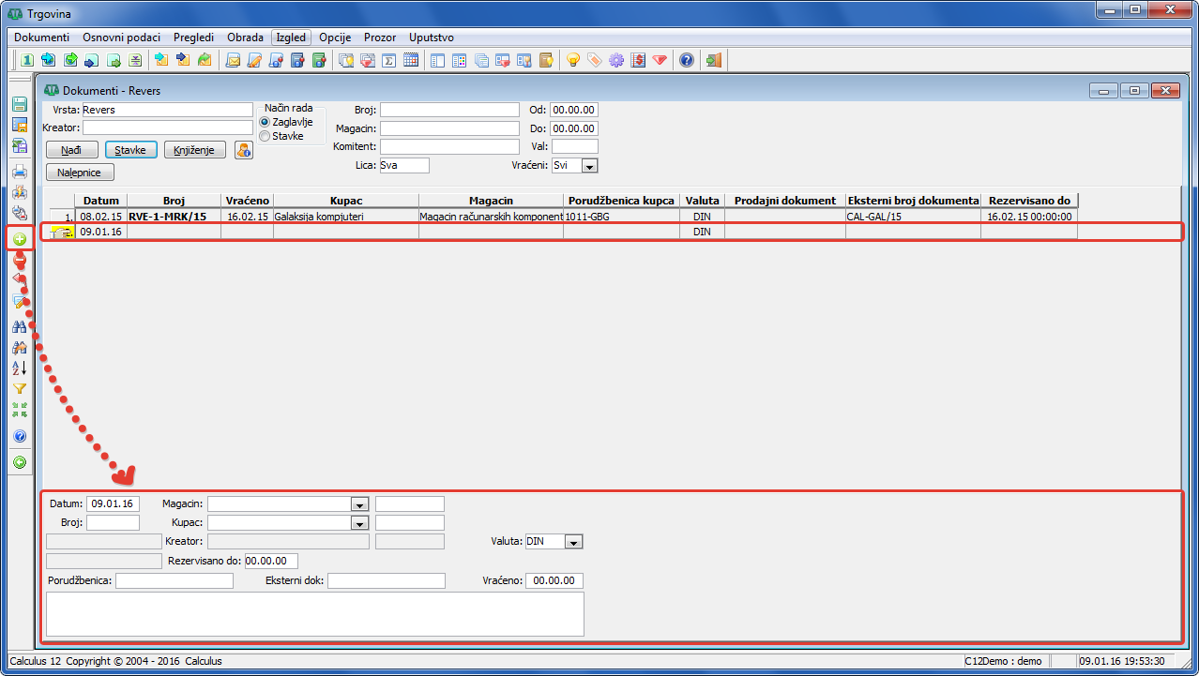This screenshot has height=676, width=1199.
Task: Expand the Valuta dropdown showing DIN
Action: [x=574, y=542]
